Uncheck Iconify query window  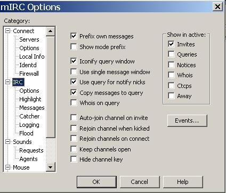tap(74, 61)
